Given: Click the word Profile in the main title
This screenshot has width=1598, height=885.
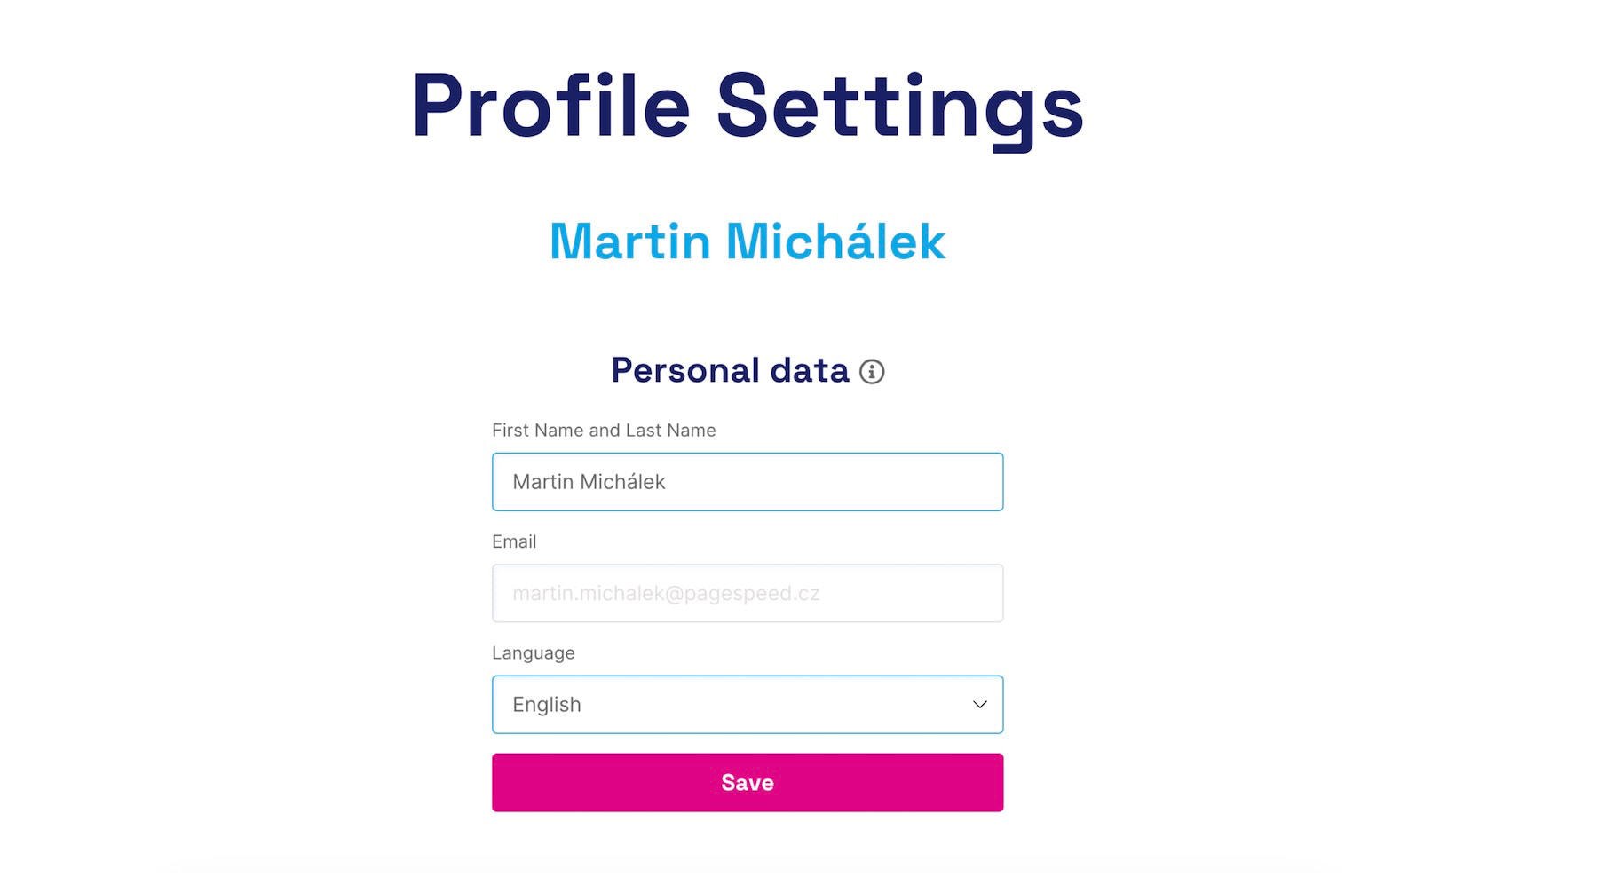Looking at the screenshot, I should click(550, 107).
